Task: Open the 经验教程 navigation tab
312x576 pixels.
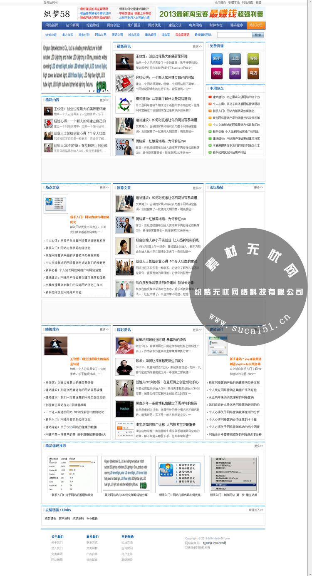Action: point(93,25)
